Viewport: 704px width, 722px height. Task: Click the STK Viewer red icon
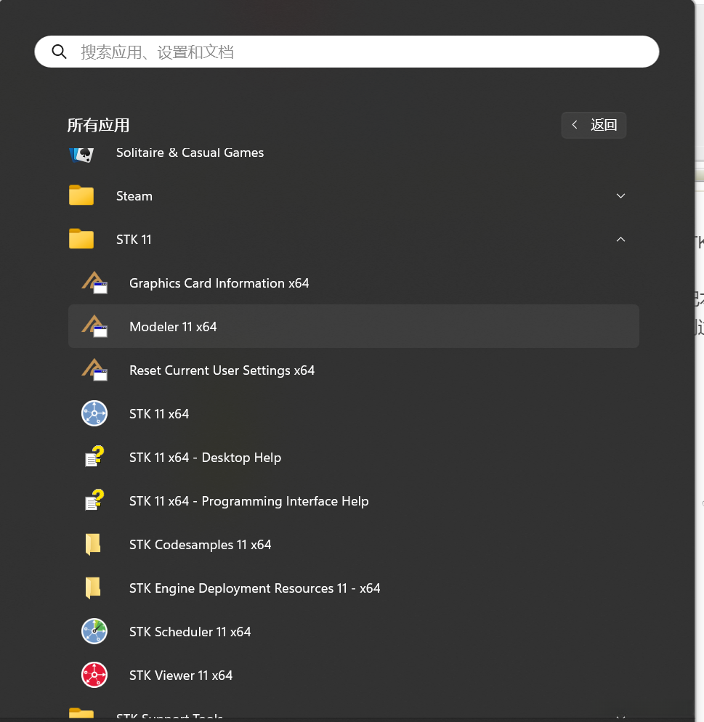[x=94, y=676]
